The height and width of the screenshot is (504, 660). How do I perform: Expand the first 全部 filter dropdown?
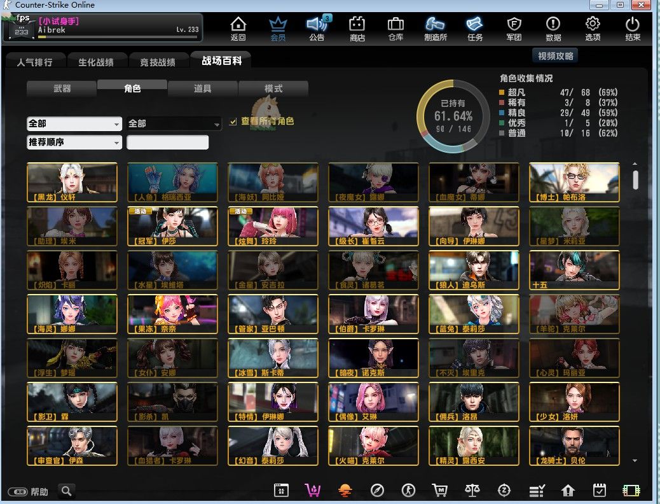pos(74,123)
